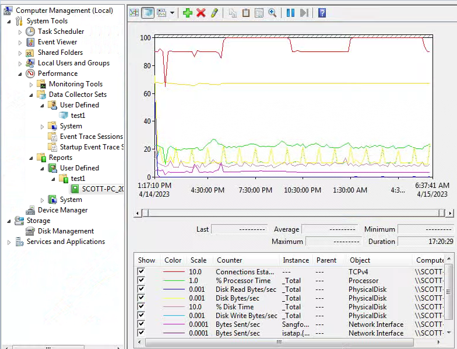This screenshot has height=349, width=457.
Task: Select Device Manager in the tree
Action: [x=62, y=210]
